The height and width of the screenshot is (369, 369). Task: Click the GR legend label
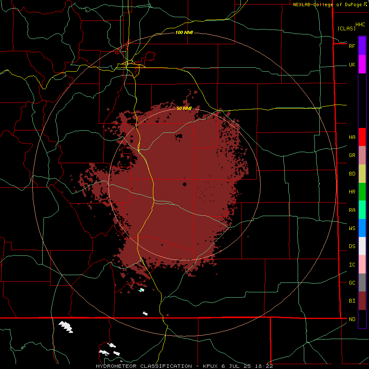tap(352, 155)
